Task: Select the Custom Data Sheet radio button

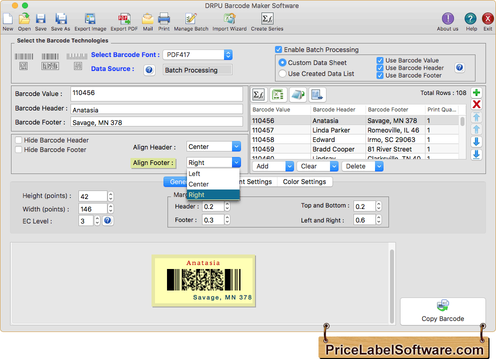Action: 282,62
